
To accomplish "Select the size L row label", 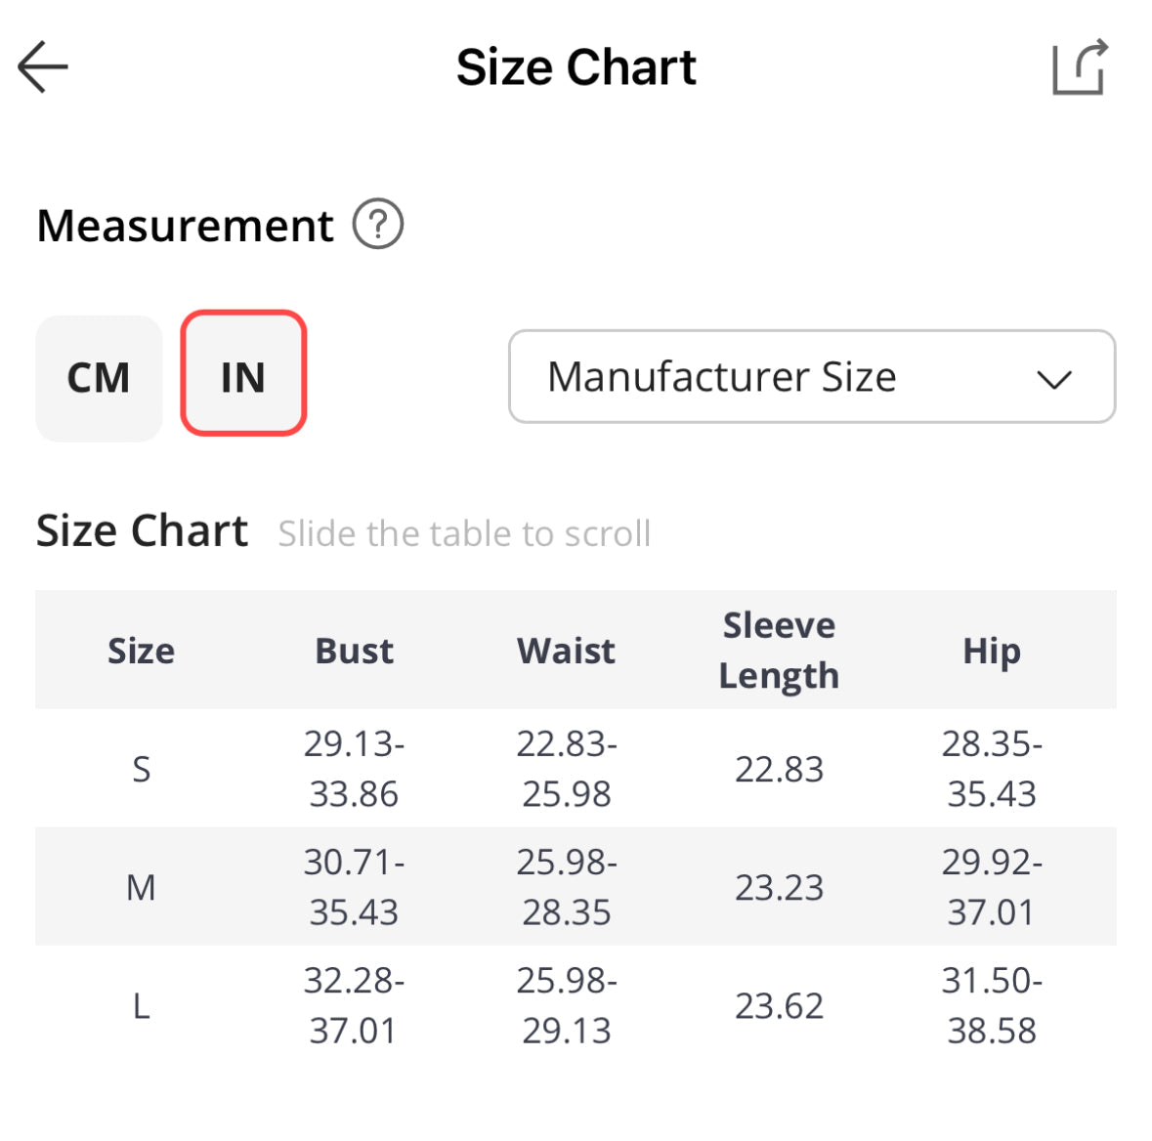I will click(141, 1006).
